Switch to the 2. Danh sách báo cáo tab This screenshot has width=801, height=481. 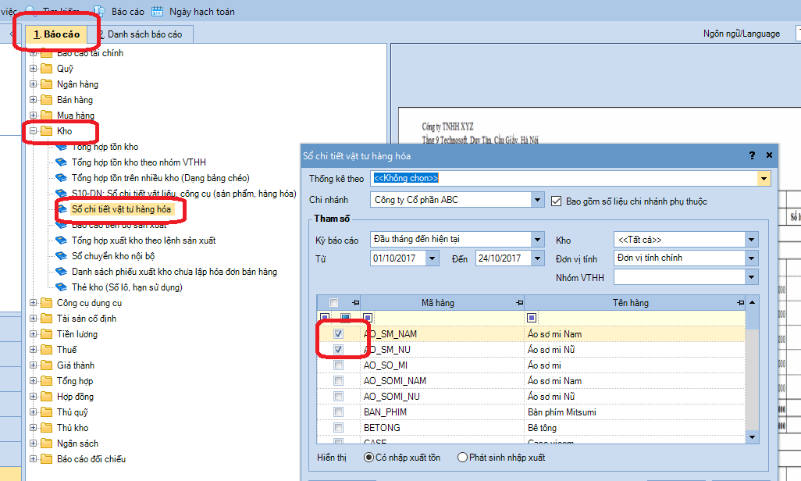click(x=141, y=34)
